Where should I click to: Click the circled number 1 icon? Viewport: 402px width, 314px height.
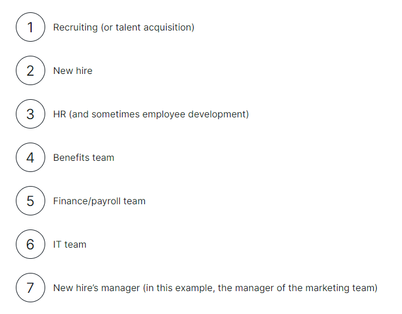tap(31, 27)
